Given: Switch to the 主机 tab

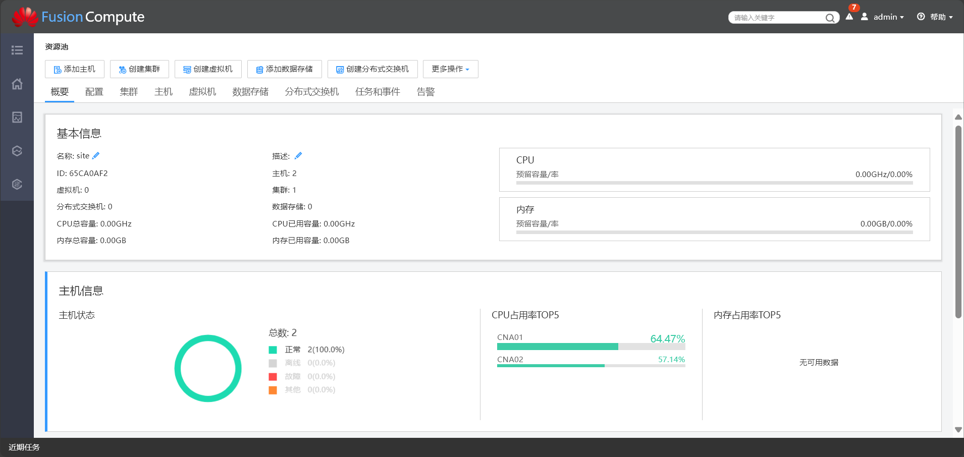Looking at the screenshot, I should (164, 92).
